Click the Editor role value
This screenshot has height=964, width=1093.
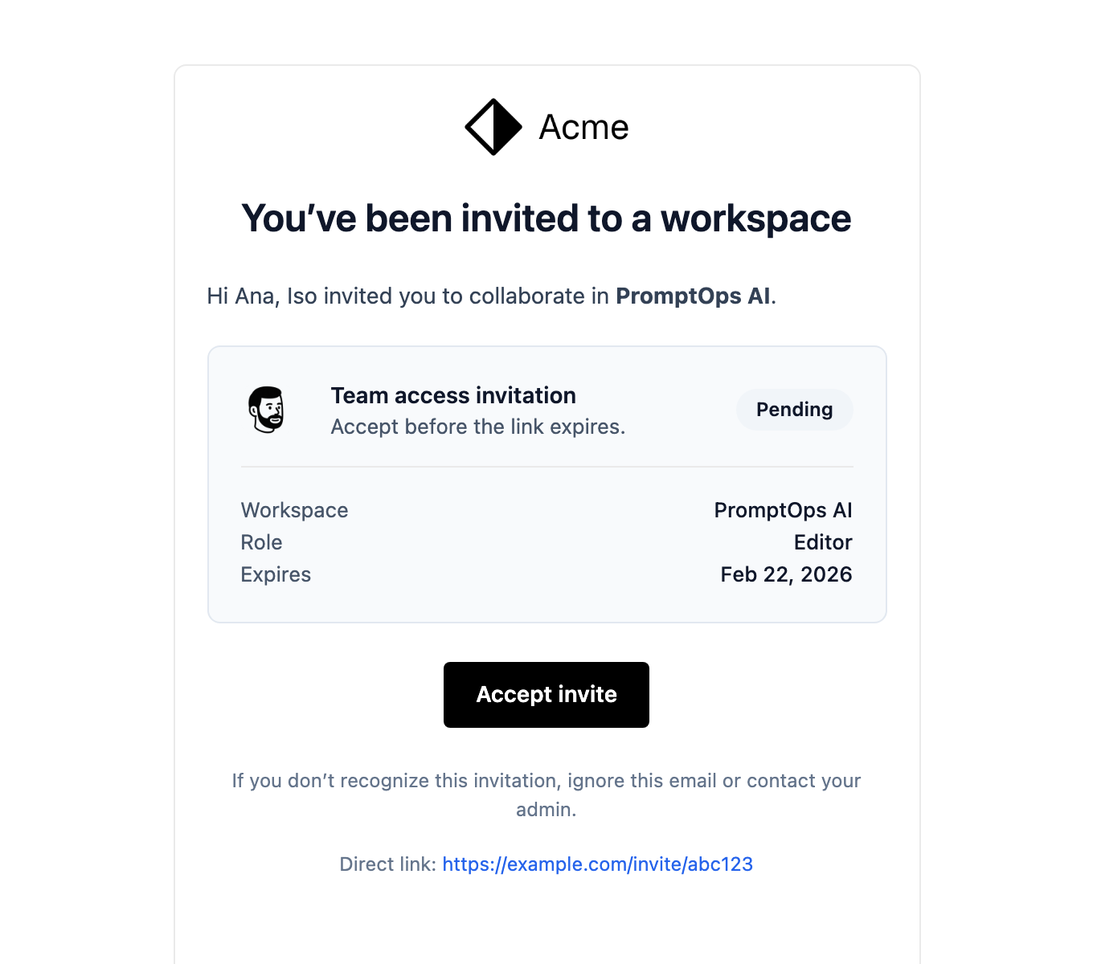coord(822,542)
